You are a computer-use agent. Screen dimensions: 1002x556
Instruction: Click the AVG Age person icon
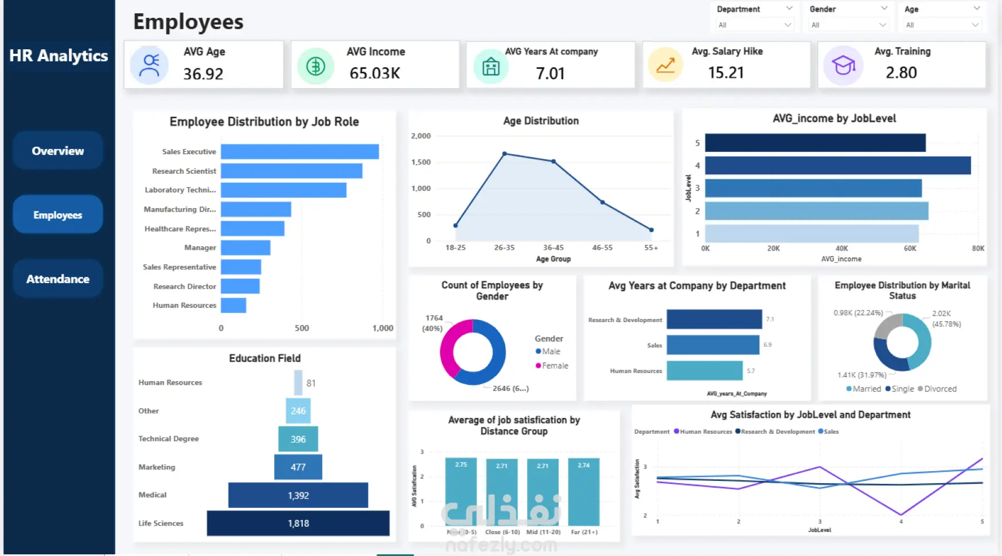coord(149,66)
